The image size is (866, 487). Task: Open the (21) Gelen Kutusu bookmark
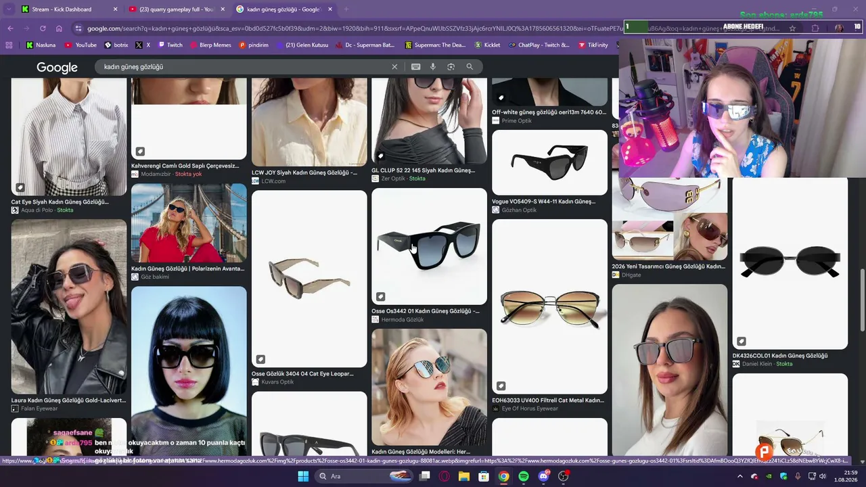302,45
